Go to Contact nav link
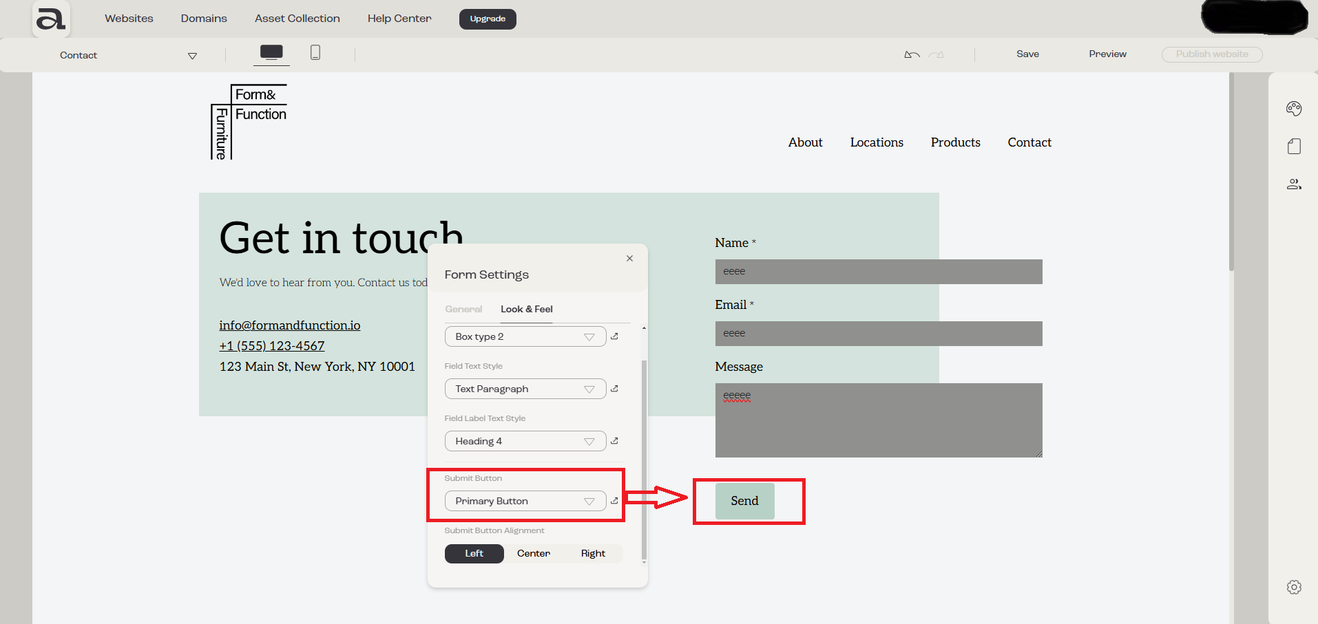Image resolution: width=1318 pixels, height=624 pixels. [x=1029, y=142]
